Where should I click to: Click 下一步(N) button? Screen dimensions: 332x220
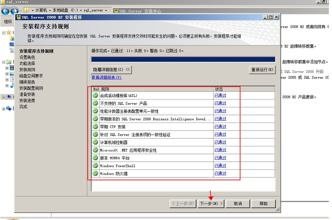point(211,204)
